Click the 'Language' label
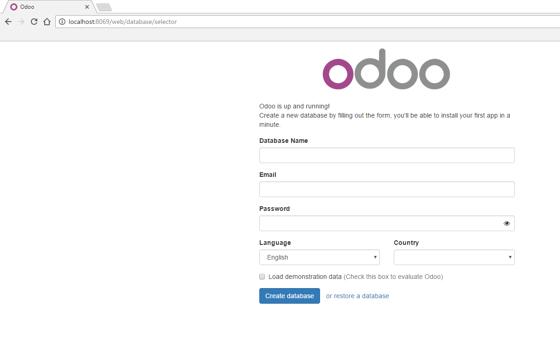Image resolution: width=560 pixels, height=340 pixels. pos(275,243)
